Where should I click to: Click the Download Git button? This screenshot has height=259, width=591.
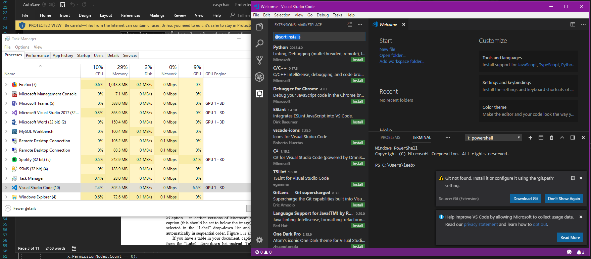click(526, 198)
